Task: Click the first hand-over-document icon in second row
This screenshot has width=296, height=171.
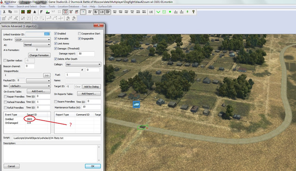Action: click(68, 18)
